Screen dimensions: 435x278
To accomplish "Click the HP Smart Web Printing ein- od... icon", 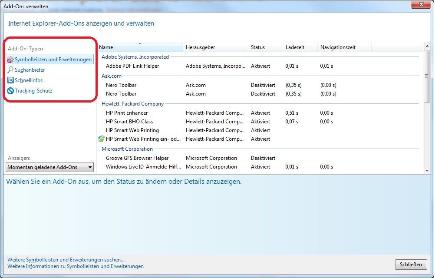I will (x=102, y=139).
